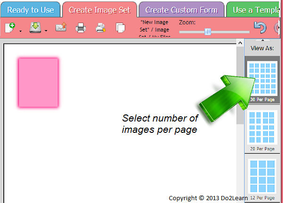The width and height of the screenshot is (283, 203).
Task: Click the color print preview icon
Action: [100, 29]
